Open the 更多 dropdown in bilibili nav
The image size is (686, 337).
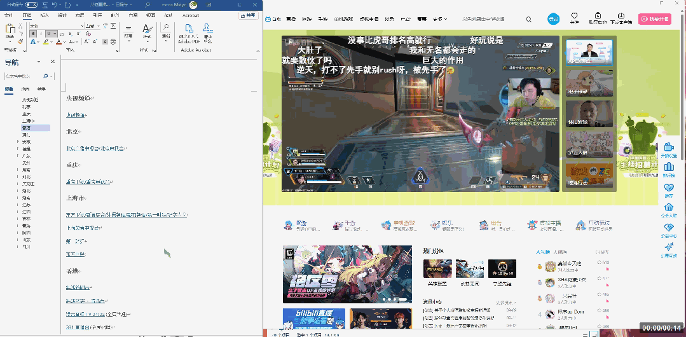pyautogui.click(x=440, y=19)
